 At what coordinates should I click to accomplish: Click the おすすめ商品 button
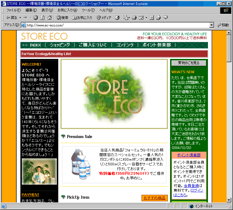coord(155,198)
